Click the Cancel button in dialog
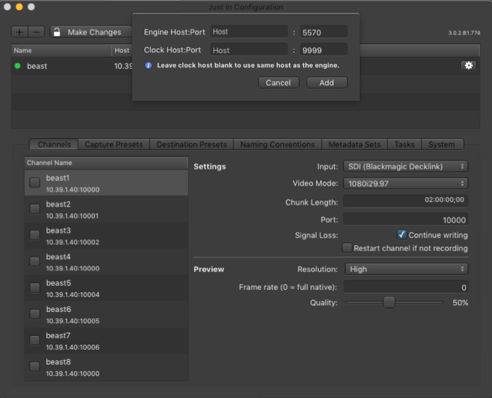Image resolution: width=492 pixels, height=398 pixels. pyautogui.click(x=278, y=83)
